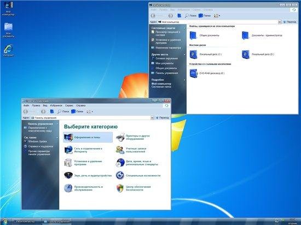This screenshot has height=225, width=301.
Task: Click Поиск in the My Computer toolbar
Action: point(190,16)
